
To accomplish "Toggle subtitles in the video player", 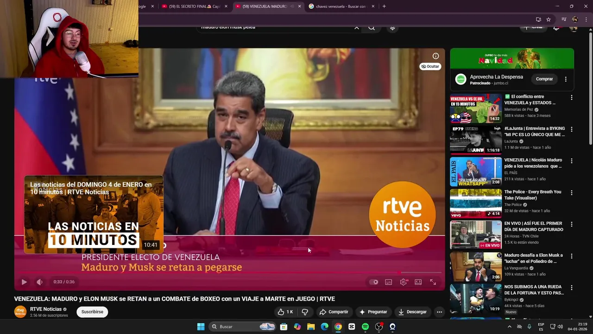I will tap(389, 282).
